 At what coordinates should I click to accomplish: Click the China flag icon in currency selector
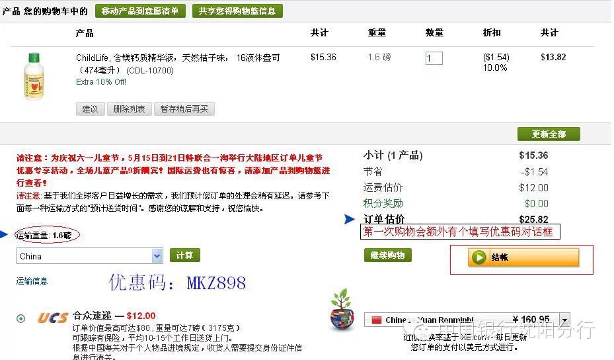[x=376, y=320]
